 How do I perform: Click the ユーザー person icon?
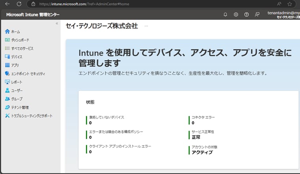click(x=7, y=90)
